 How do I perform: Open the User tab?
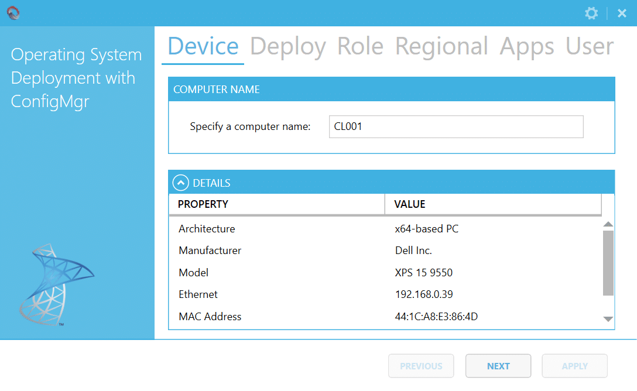pos(589,46)
